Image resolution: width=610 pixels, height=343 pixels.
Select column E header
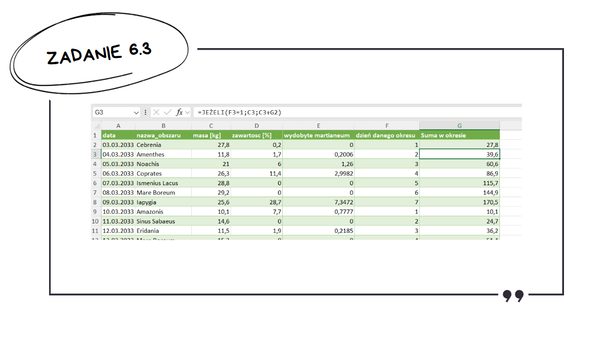coord(318,126)
